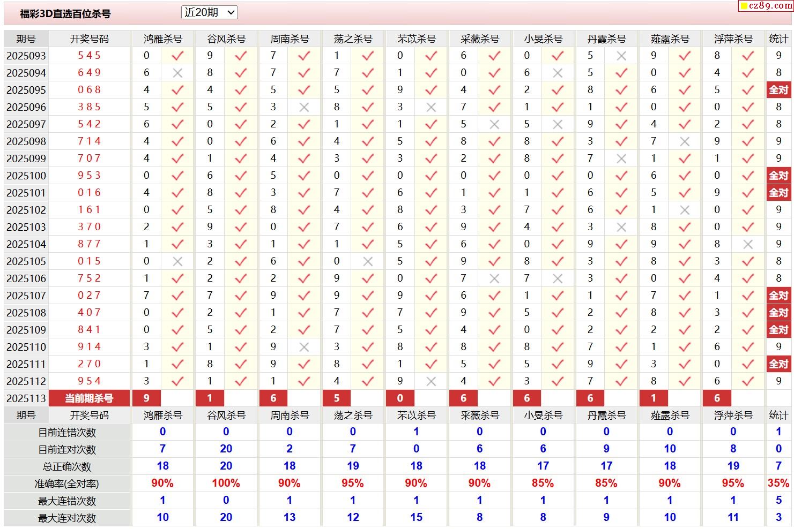Click the check mark for 丹霞杀号 in row 2025108

tap(621, 313)
